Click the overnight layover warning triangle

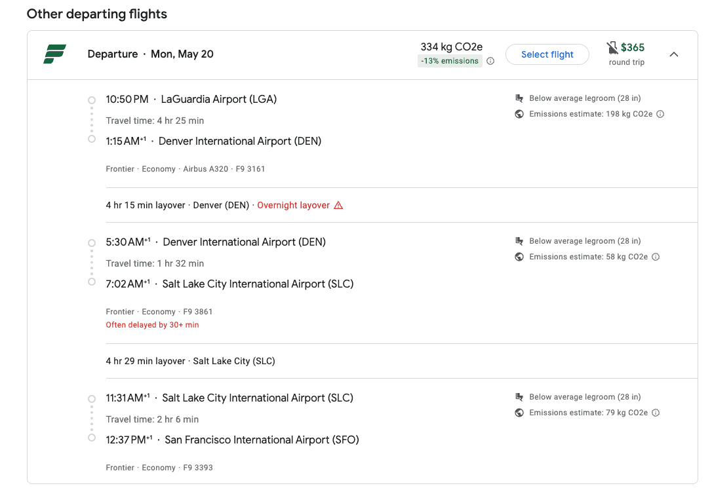pyautogui.click(x=338, y=205)
